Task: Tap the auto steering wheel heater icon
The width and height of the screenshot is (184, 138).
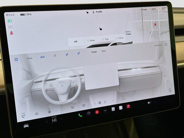Action: [49, 111]
